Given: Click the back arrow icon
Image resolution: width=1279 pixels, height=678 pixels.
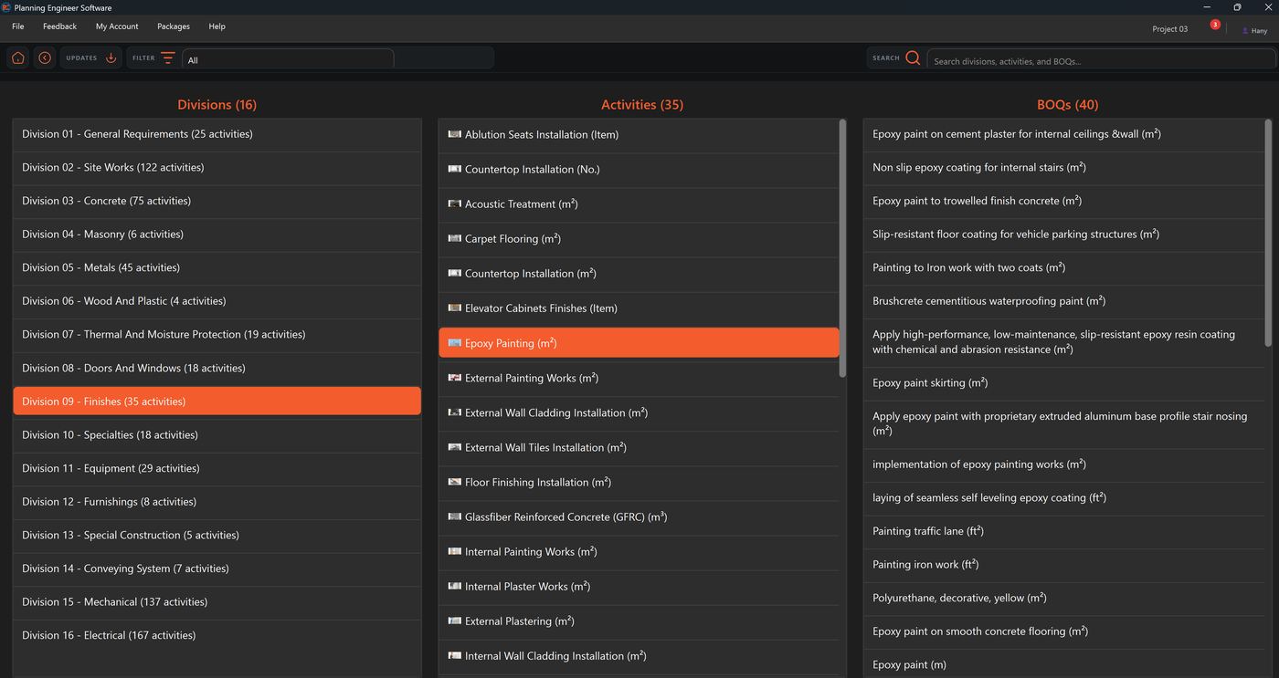Looking at the screenshot, I should coord(44,58).
